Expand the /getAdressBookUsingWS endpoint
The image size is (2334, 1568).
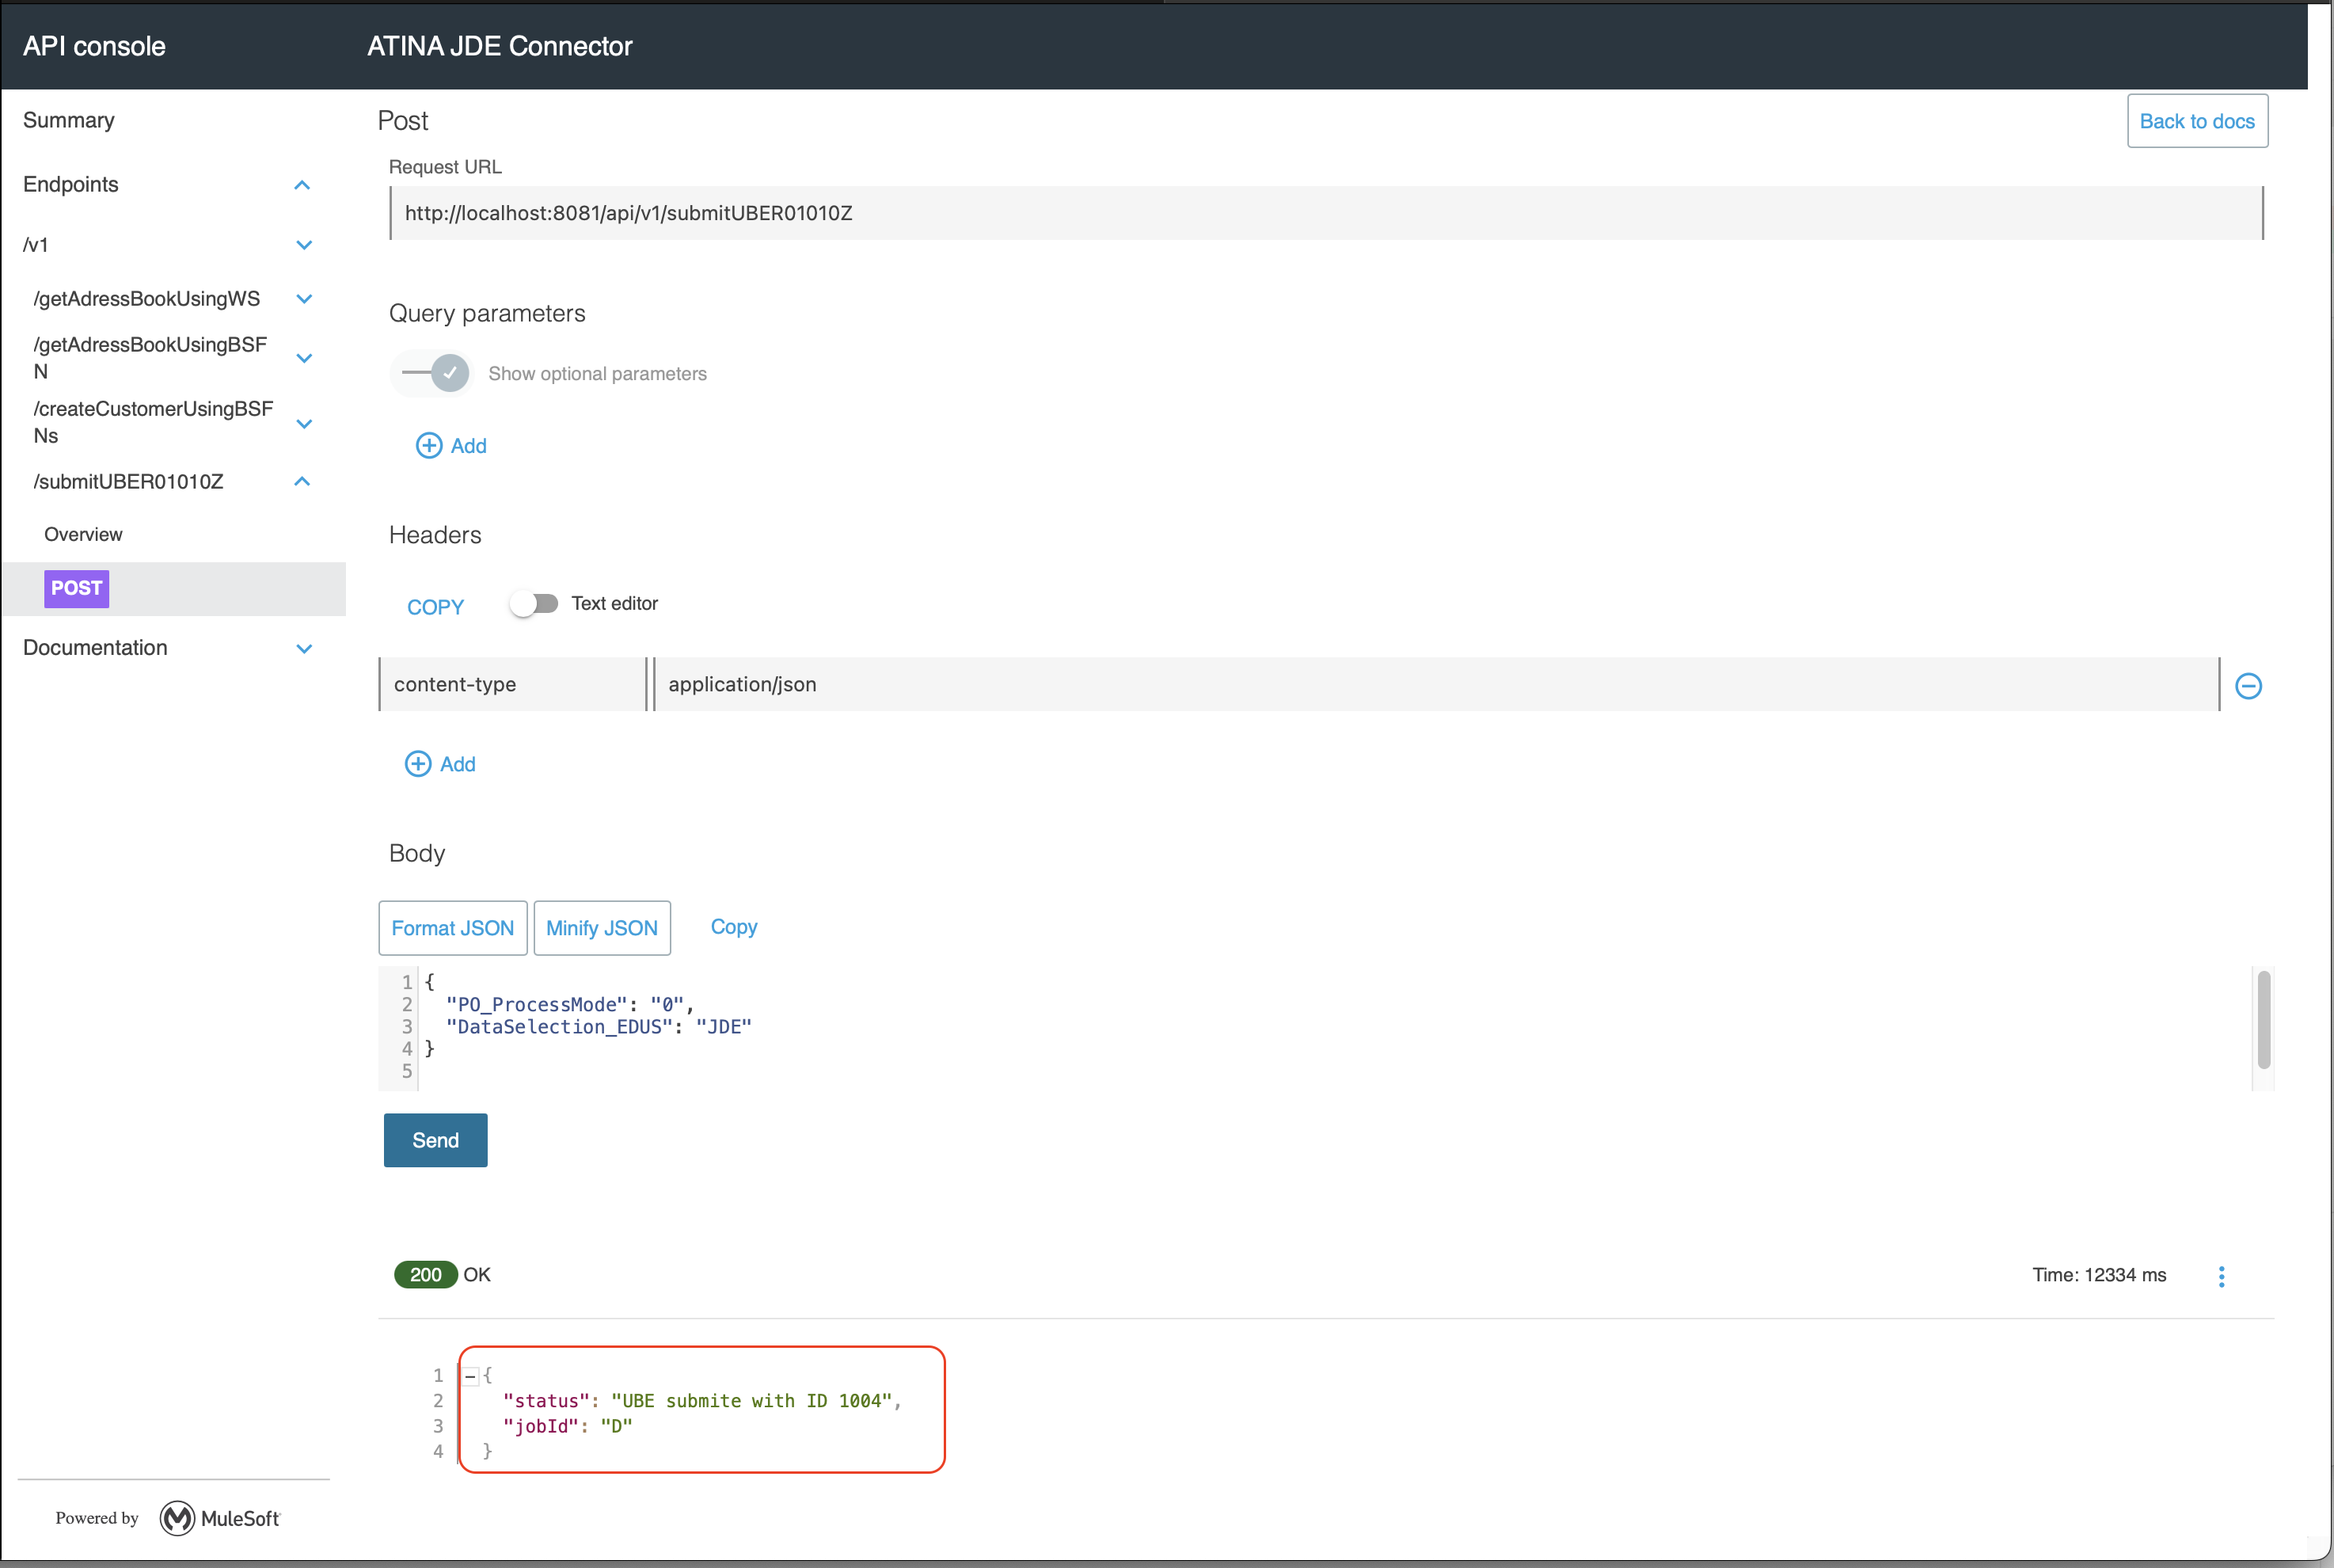coord(304,299)
